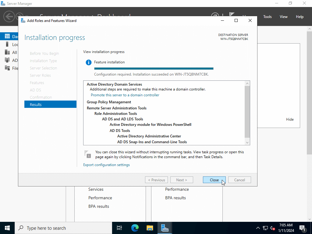Click the Server Manager taskbar icon
The image size is (312, 234).
click(165, 228)
